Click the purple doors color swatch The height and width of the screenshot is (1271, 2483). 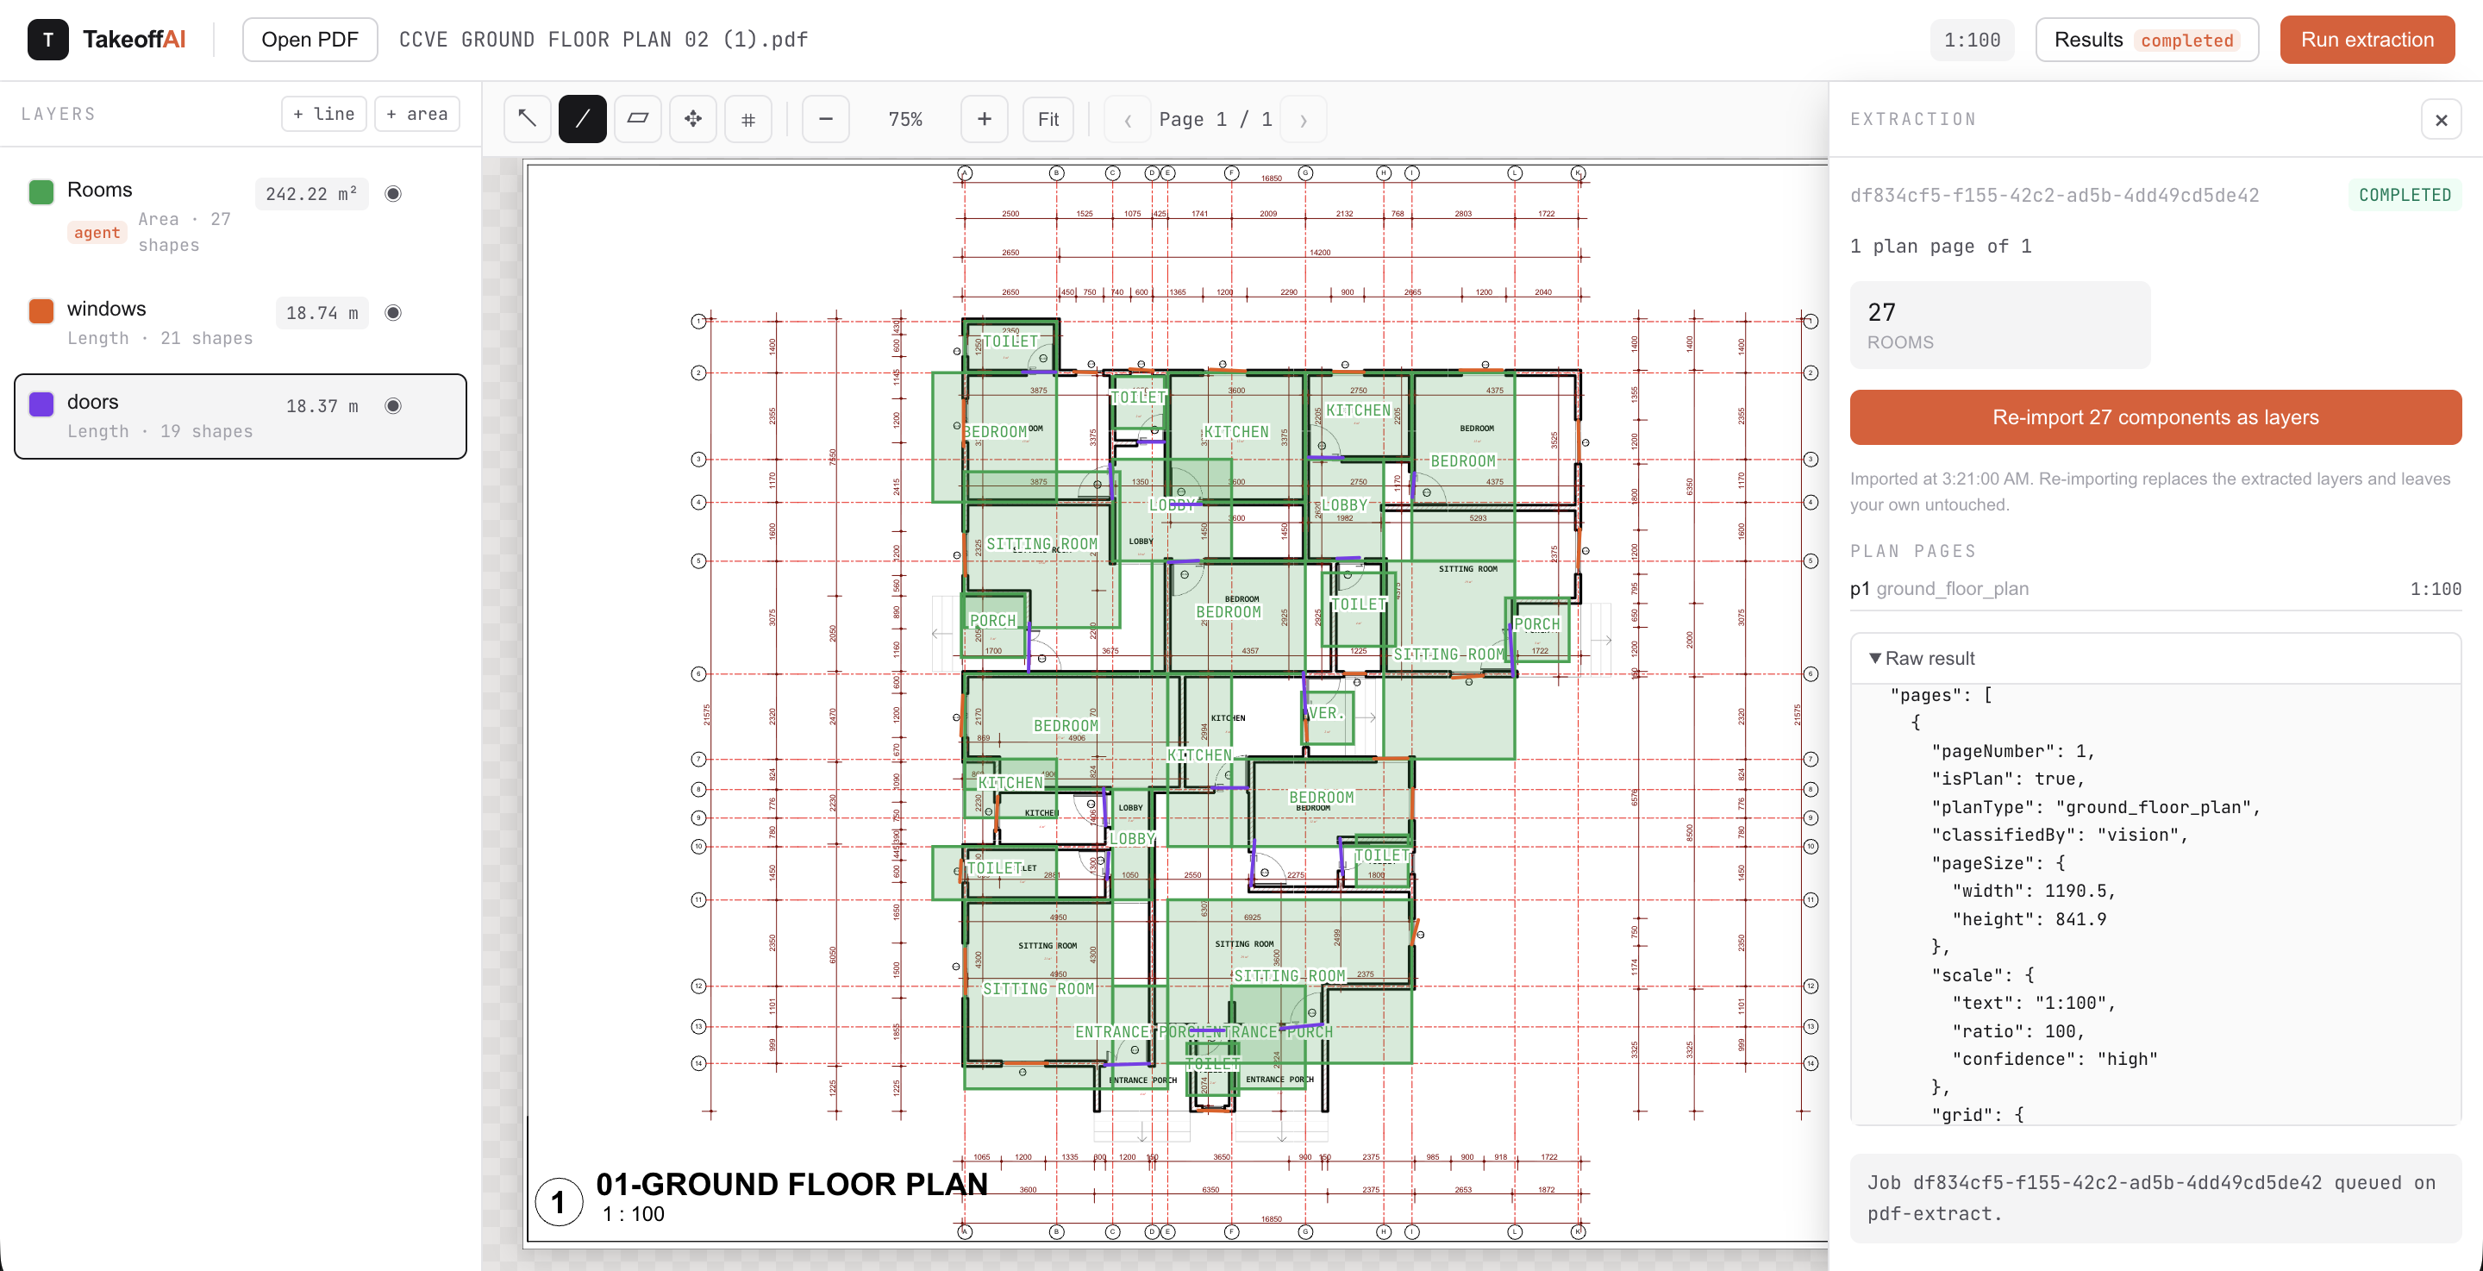coord(41,404)
